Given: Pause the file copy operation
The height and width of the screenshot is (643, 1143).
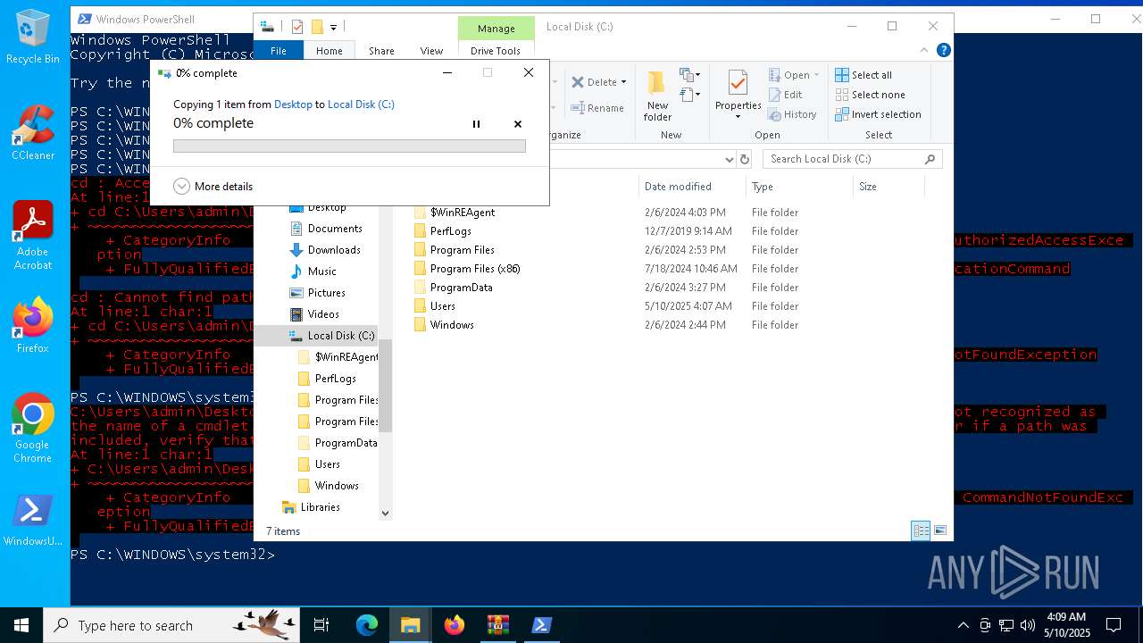Looking at the screenshot, I should pyautogui.click(x=476, y=124).
